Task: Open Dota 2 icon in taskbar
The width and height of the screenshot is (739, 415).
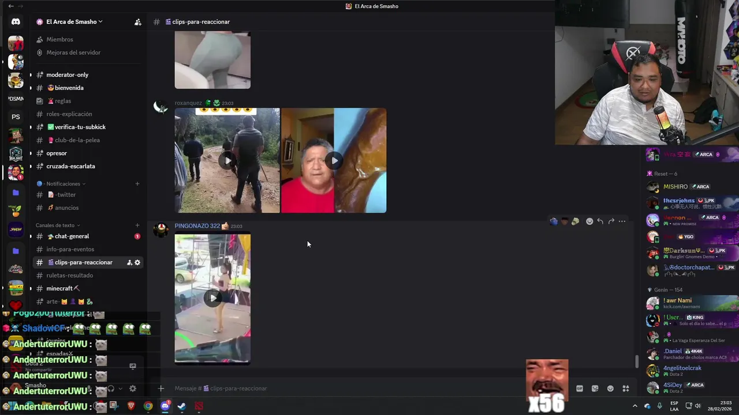Action: pos(199,406)
